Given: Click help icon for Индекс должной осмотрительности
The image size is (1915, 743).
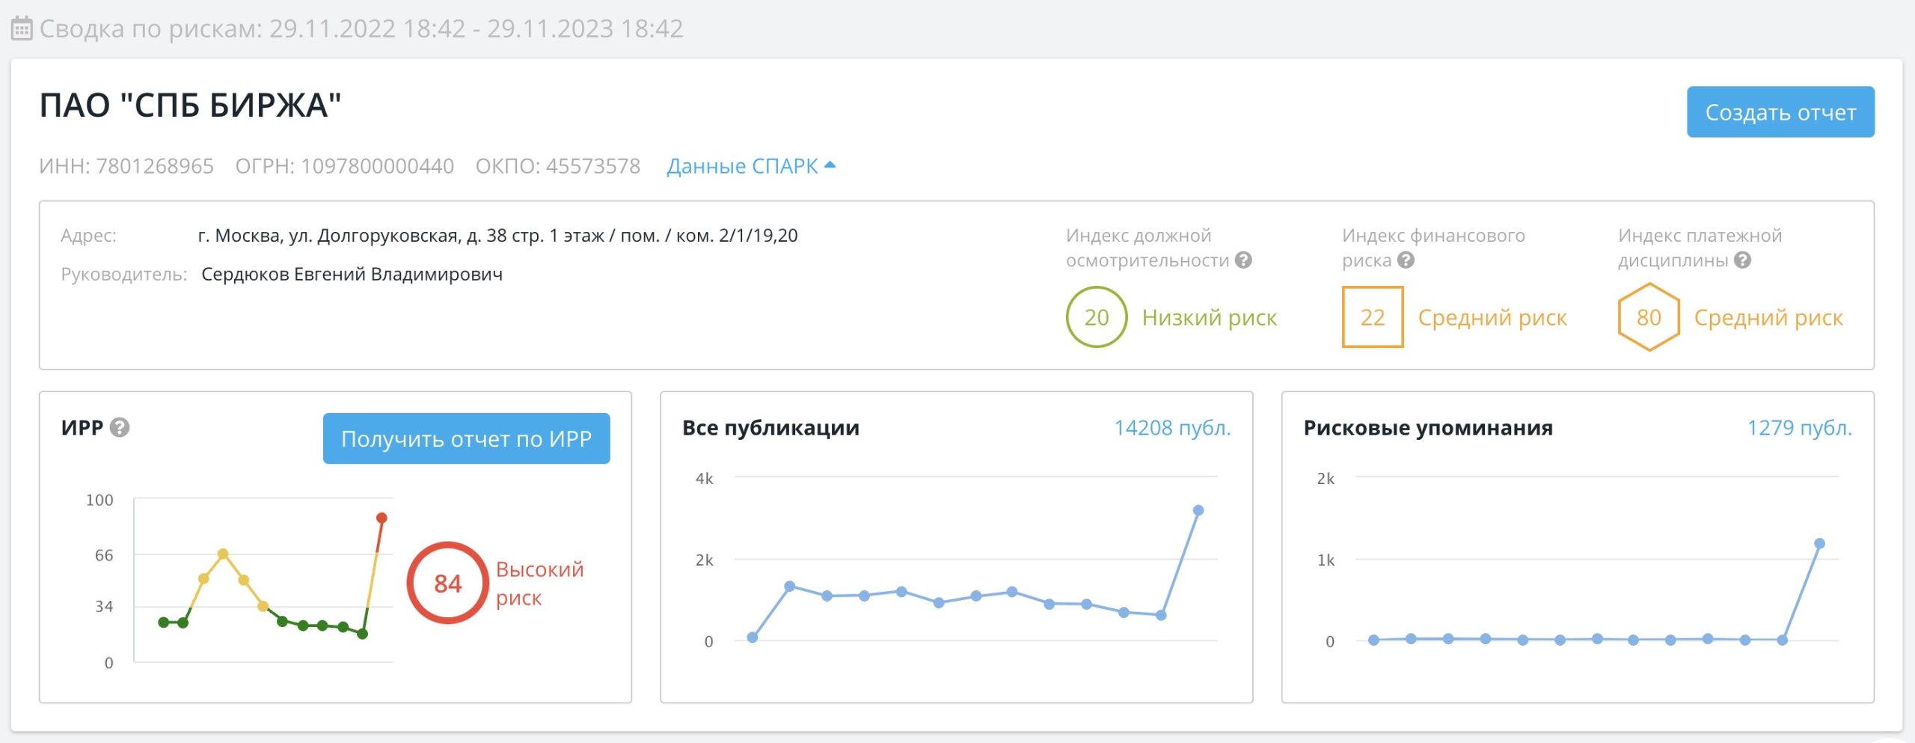Looking at the screenshot, I should 1243,260.
